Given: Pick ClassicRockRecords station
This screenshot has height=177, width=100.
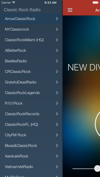Looking at the screenshot, I should (x=31, y=114).
